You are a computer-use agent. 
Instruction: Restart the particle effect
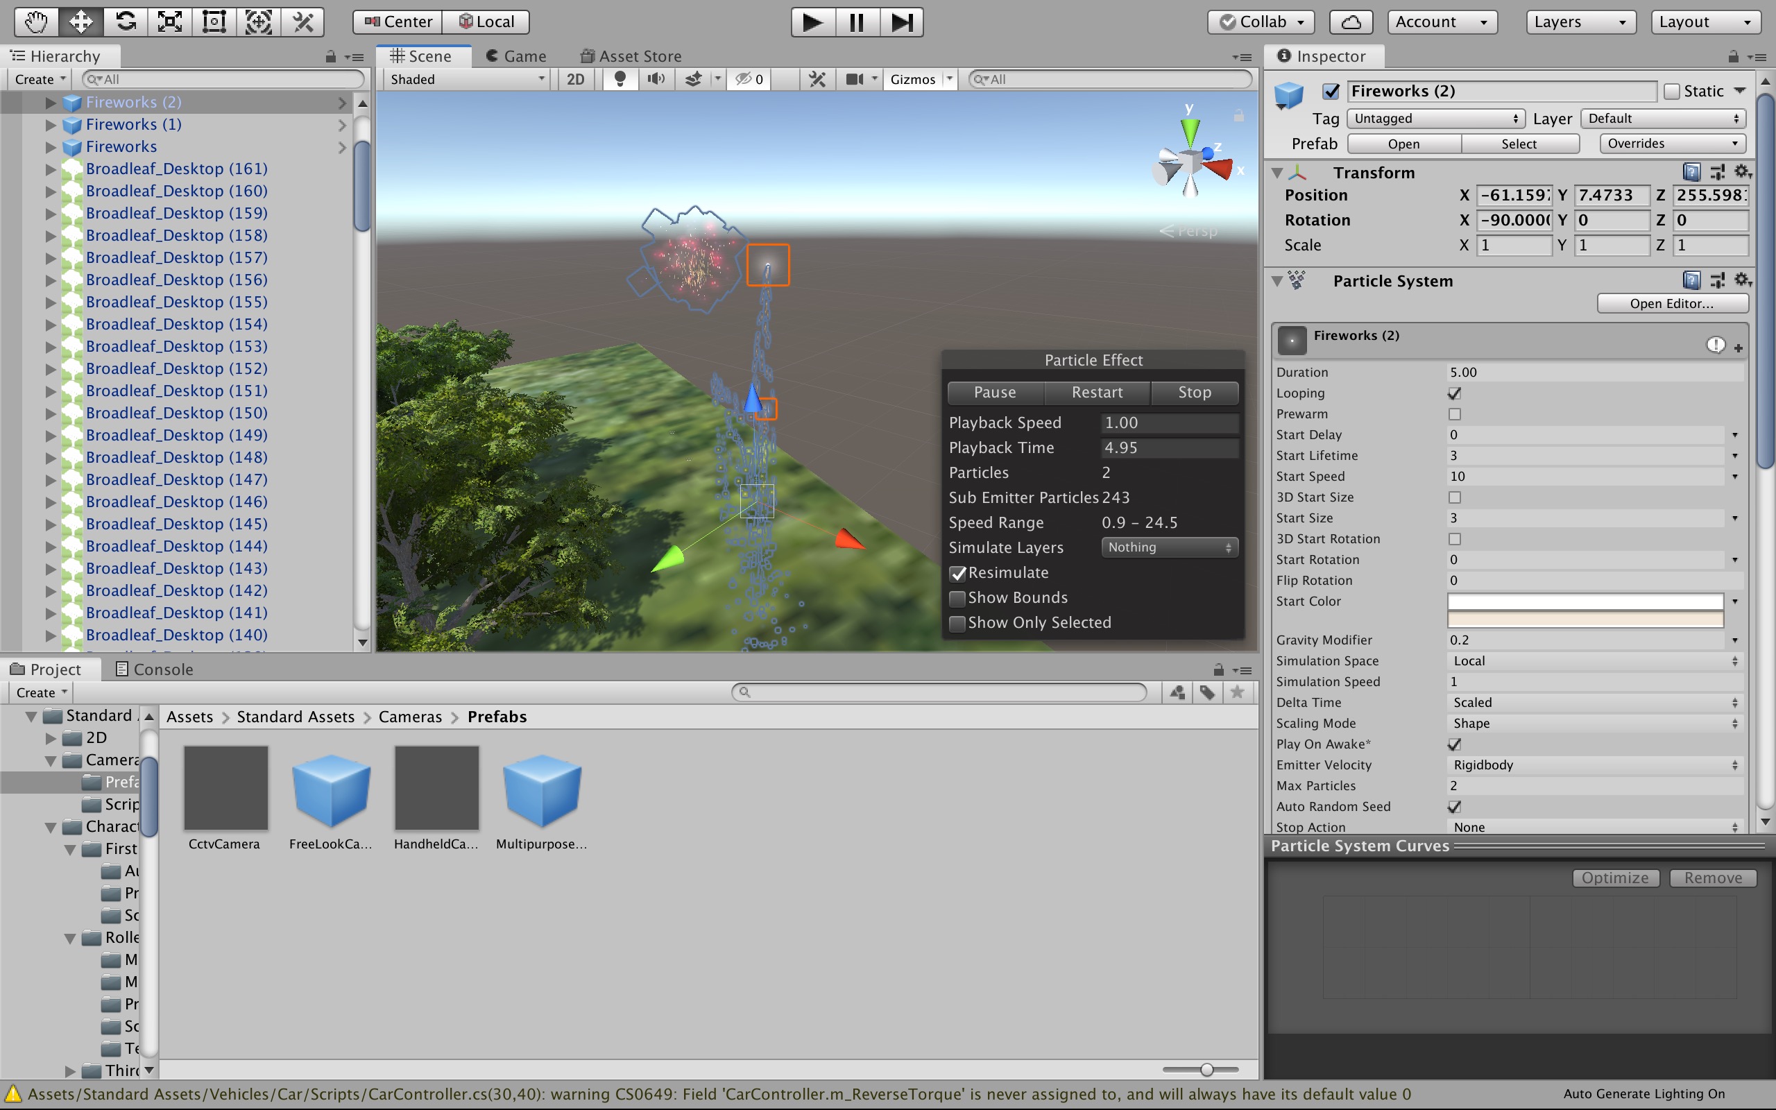tap(1096, 392)
